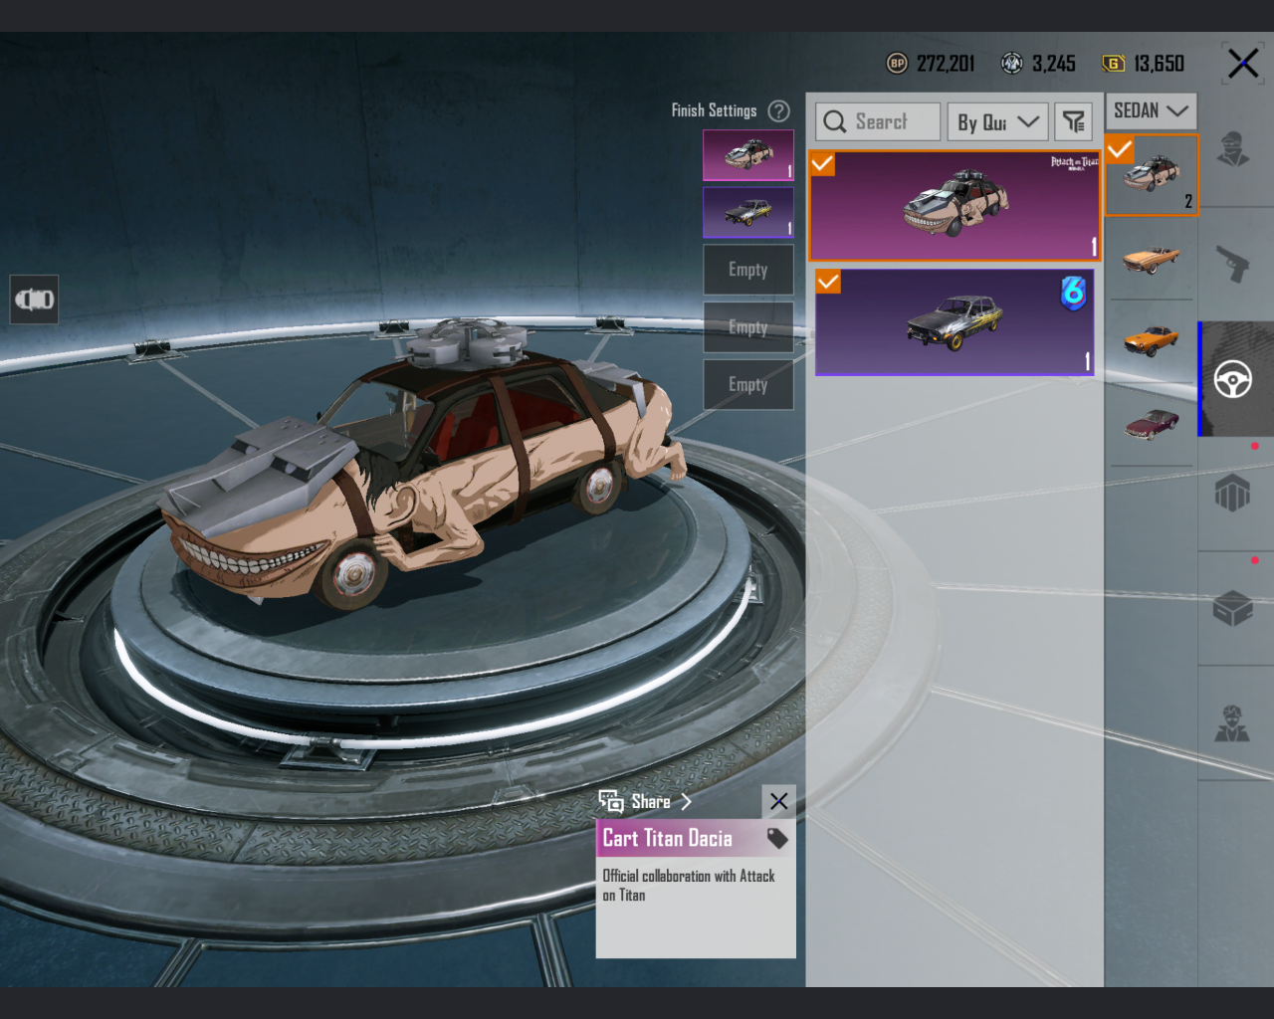Select second finish slot with dark Dacia

click(x=748, y=213)
